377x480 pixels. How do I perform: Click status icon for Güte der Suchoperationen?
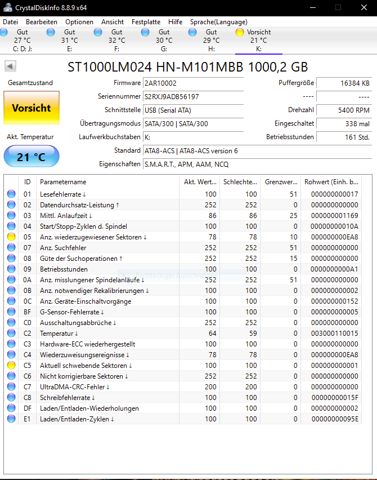pyautogui.click(x=11, y=258)
